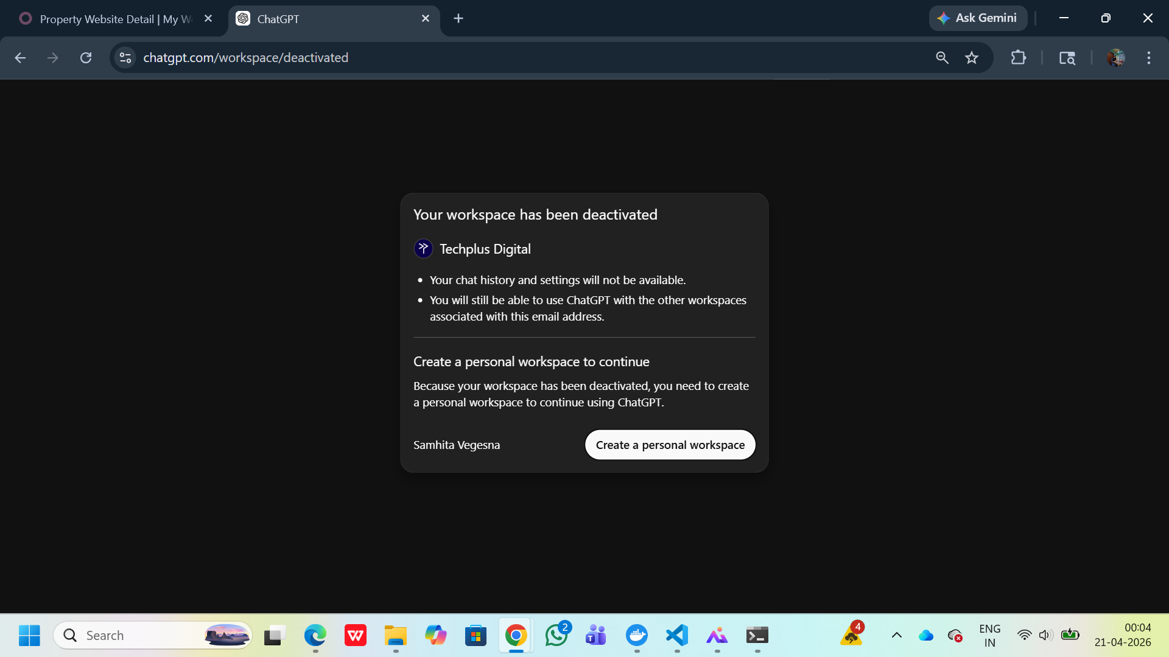Open Chrome three-dot menu

click(x=1149, y=58)
